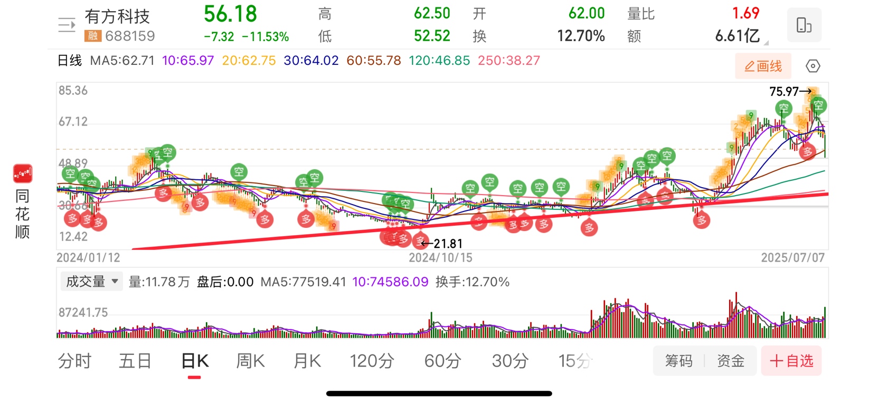Click the 画线 draw line button

(763, 66)
